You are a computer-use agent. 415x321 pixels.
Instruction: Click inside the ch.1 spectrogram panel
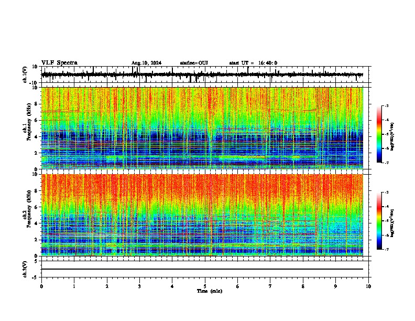pos(202,128)
